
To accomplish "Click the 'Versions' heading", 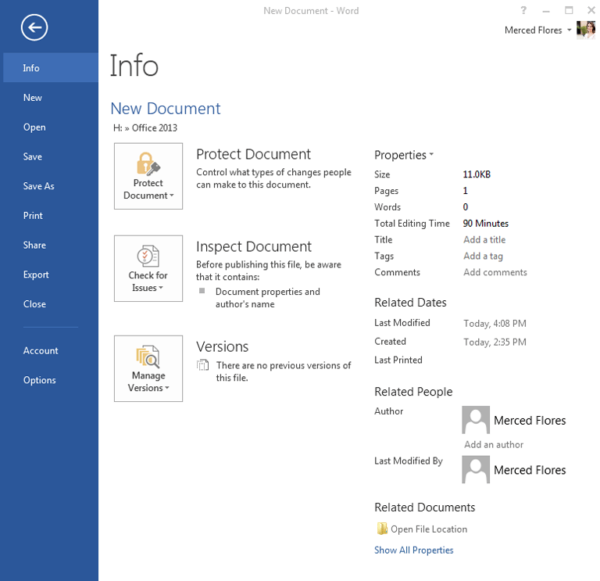I will click(x=223, y=346).
